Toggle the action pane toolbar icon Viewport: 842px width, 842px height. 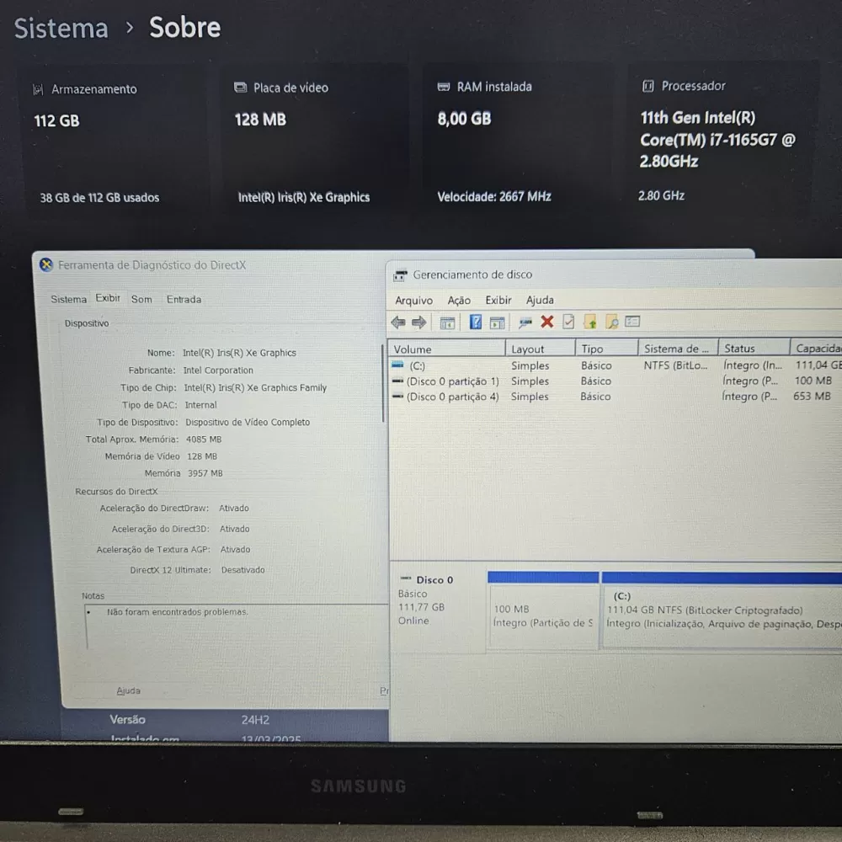click(x=498, y=322)
